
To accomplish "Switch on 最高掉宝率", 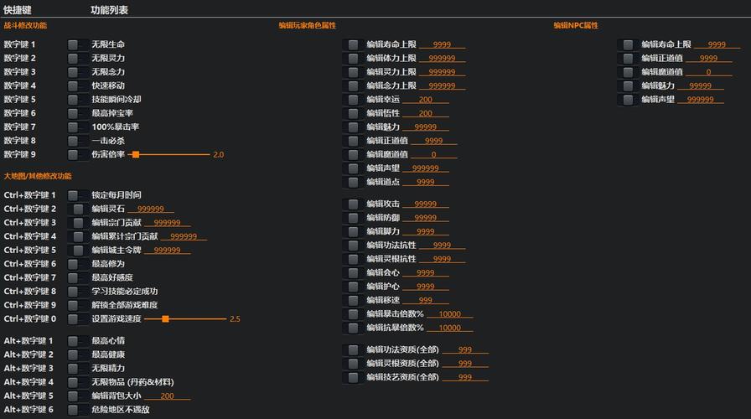I will 78,113.
